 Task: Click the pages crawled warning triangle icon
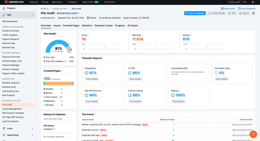pyautogui.click(x=140, y=18)
